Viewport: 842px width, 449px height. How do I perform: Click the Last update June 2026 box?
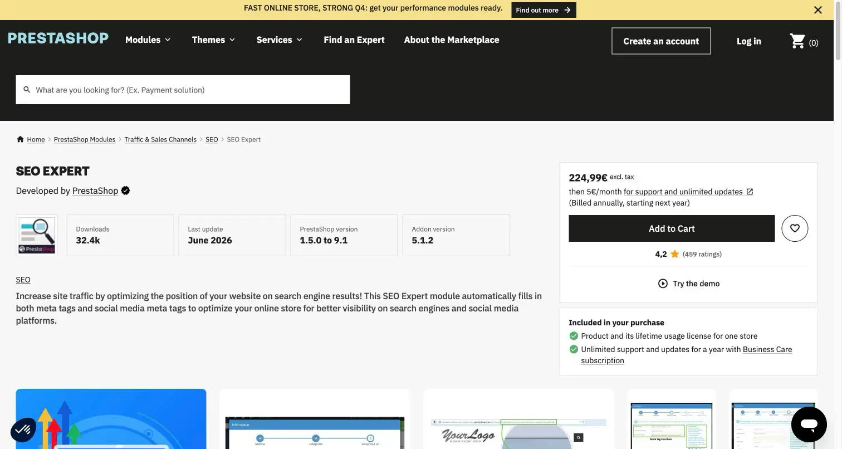pos(232,235)
